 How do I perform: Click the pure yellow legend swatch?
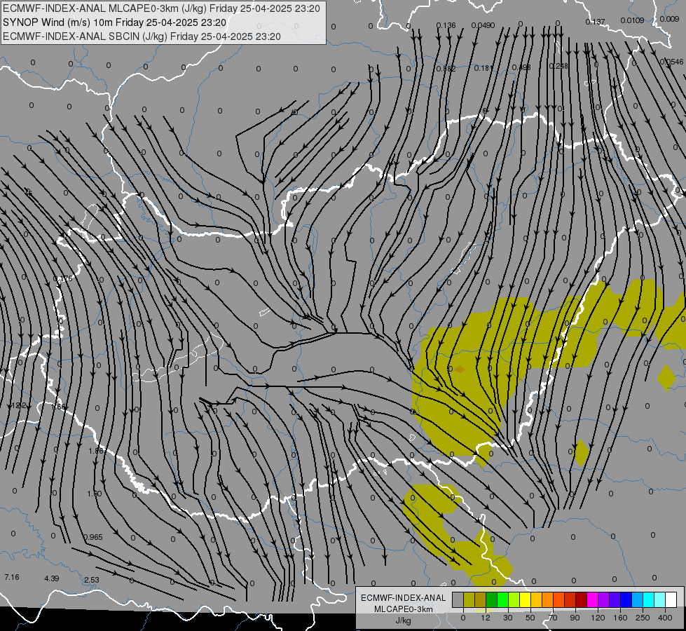525,599
